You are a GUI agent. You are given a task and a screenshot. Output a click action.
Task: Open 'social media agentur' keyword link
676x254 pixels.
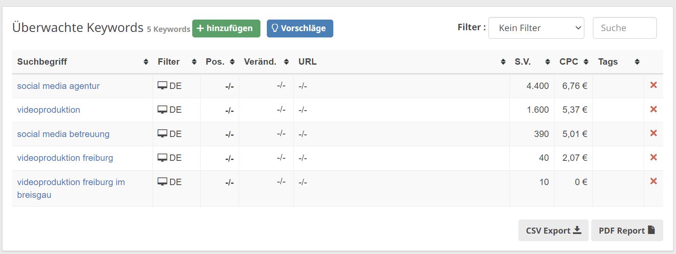58,86
